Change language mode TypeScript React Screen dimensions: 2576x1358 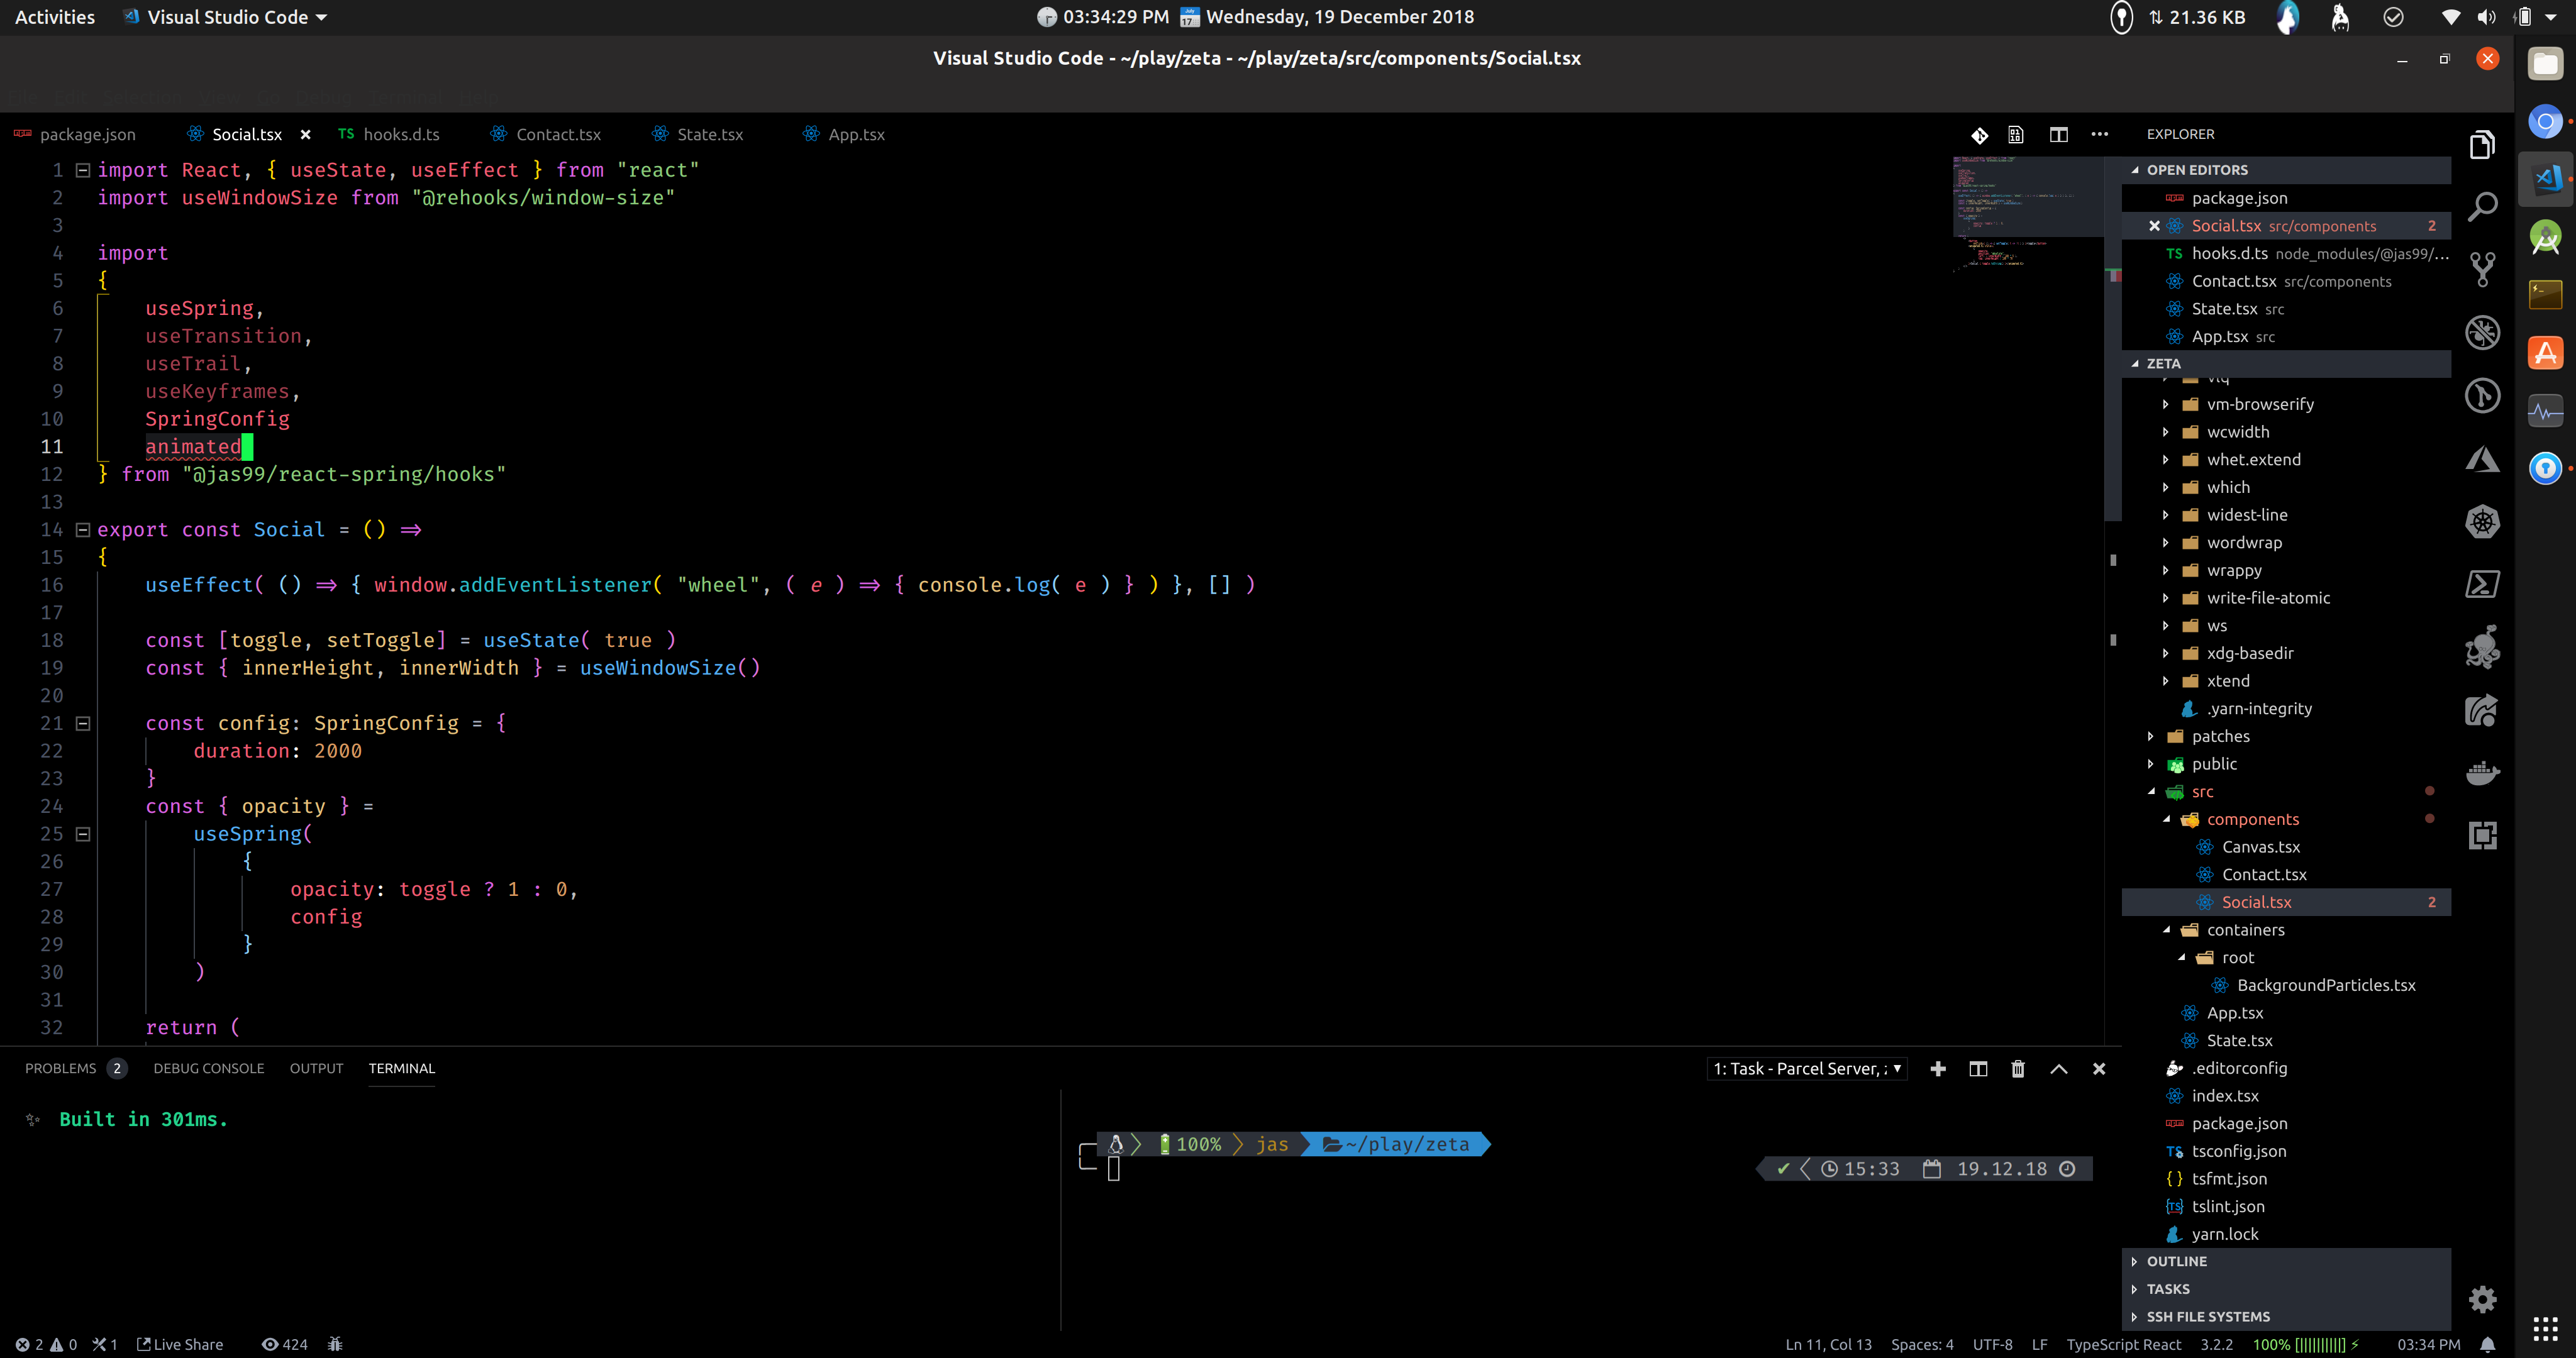2123,1345
